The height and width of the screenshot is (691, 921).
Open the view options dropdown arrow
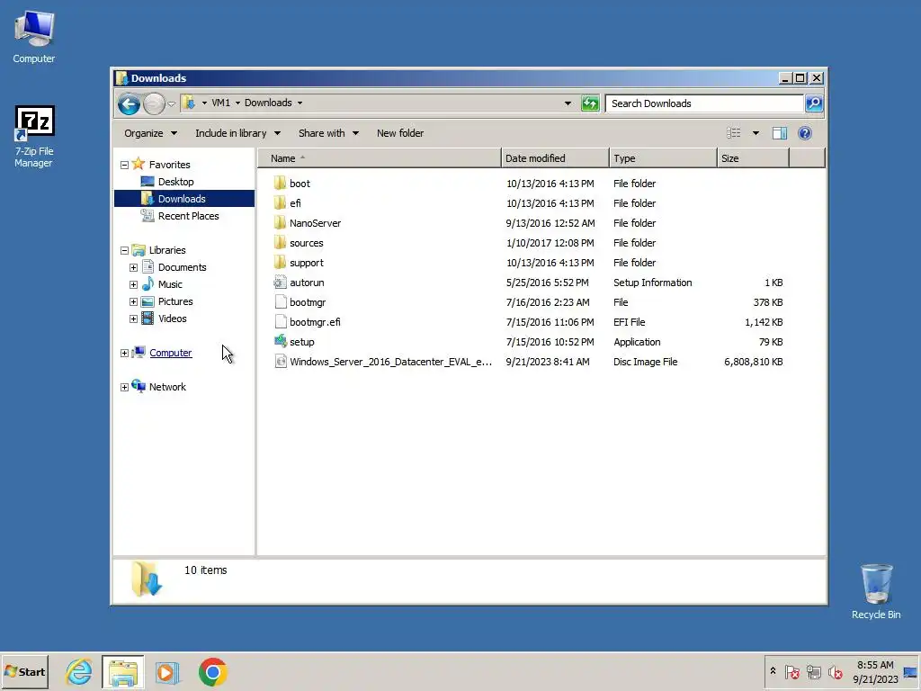[x=756, y=133]
